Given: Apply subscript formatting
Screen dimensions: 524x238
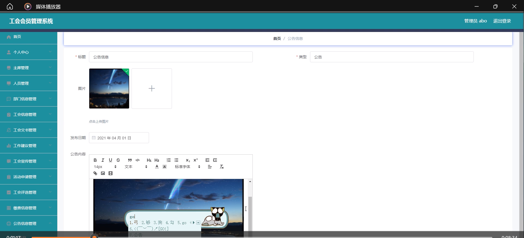Looking at the screenshot, I should (188, 160).
